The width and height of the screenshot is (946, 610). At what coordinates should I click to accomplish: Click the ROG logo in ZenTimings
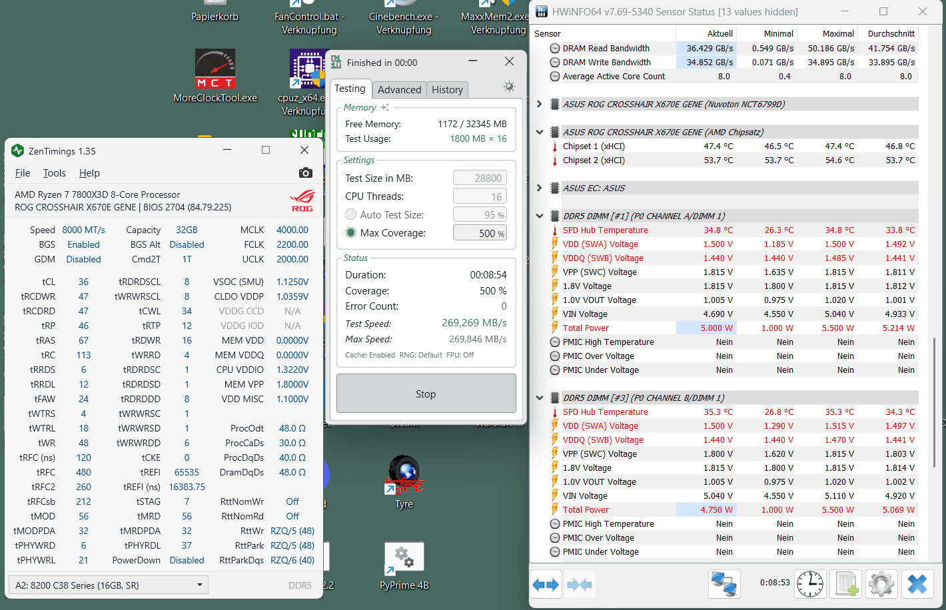[302, 200]
